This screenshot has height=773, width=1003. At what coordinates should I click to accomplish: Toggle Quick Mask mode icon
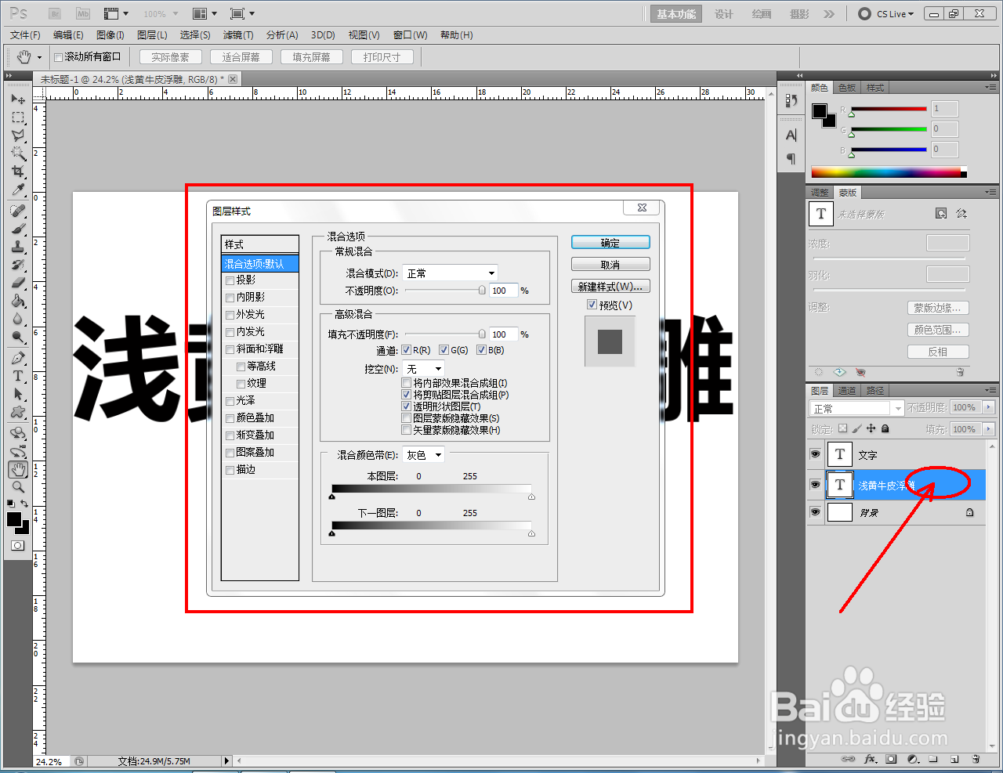pos(18,546)
